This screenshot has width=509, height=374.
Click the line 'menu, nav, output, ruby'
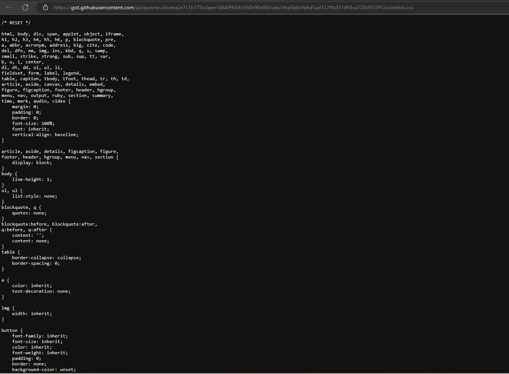tap(57, 95)
